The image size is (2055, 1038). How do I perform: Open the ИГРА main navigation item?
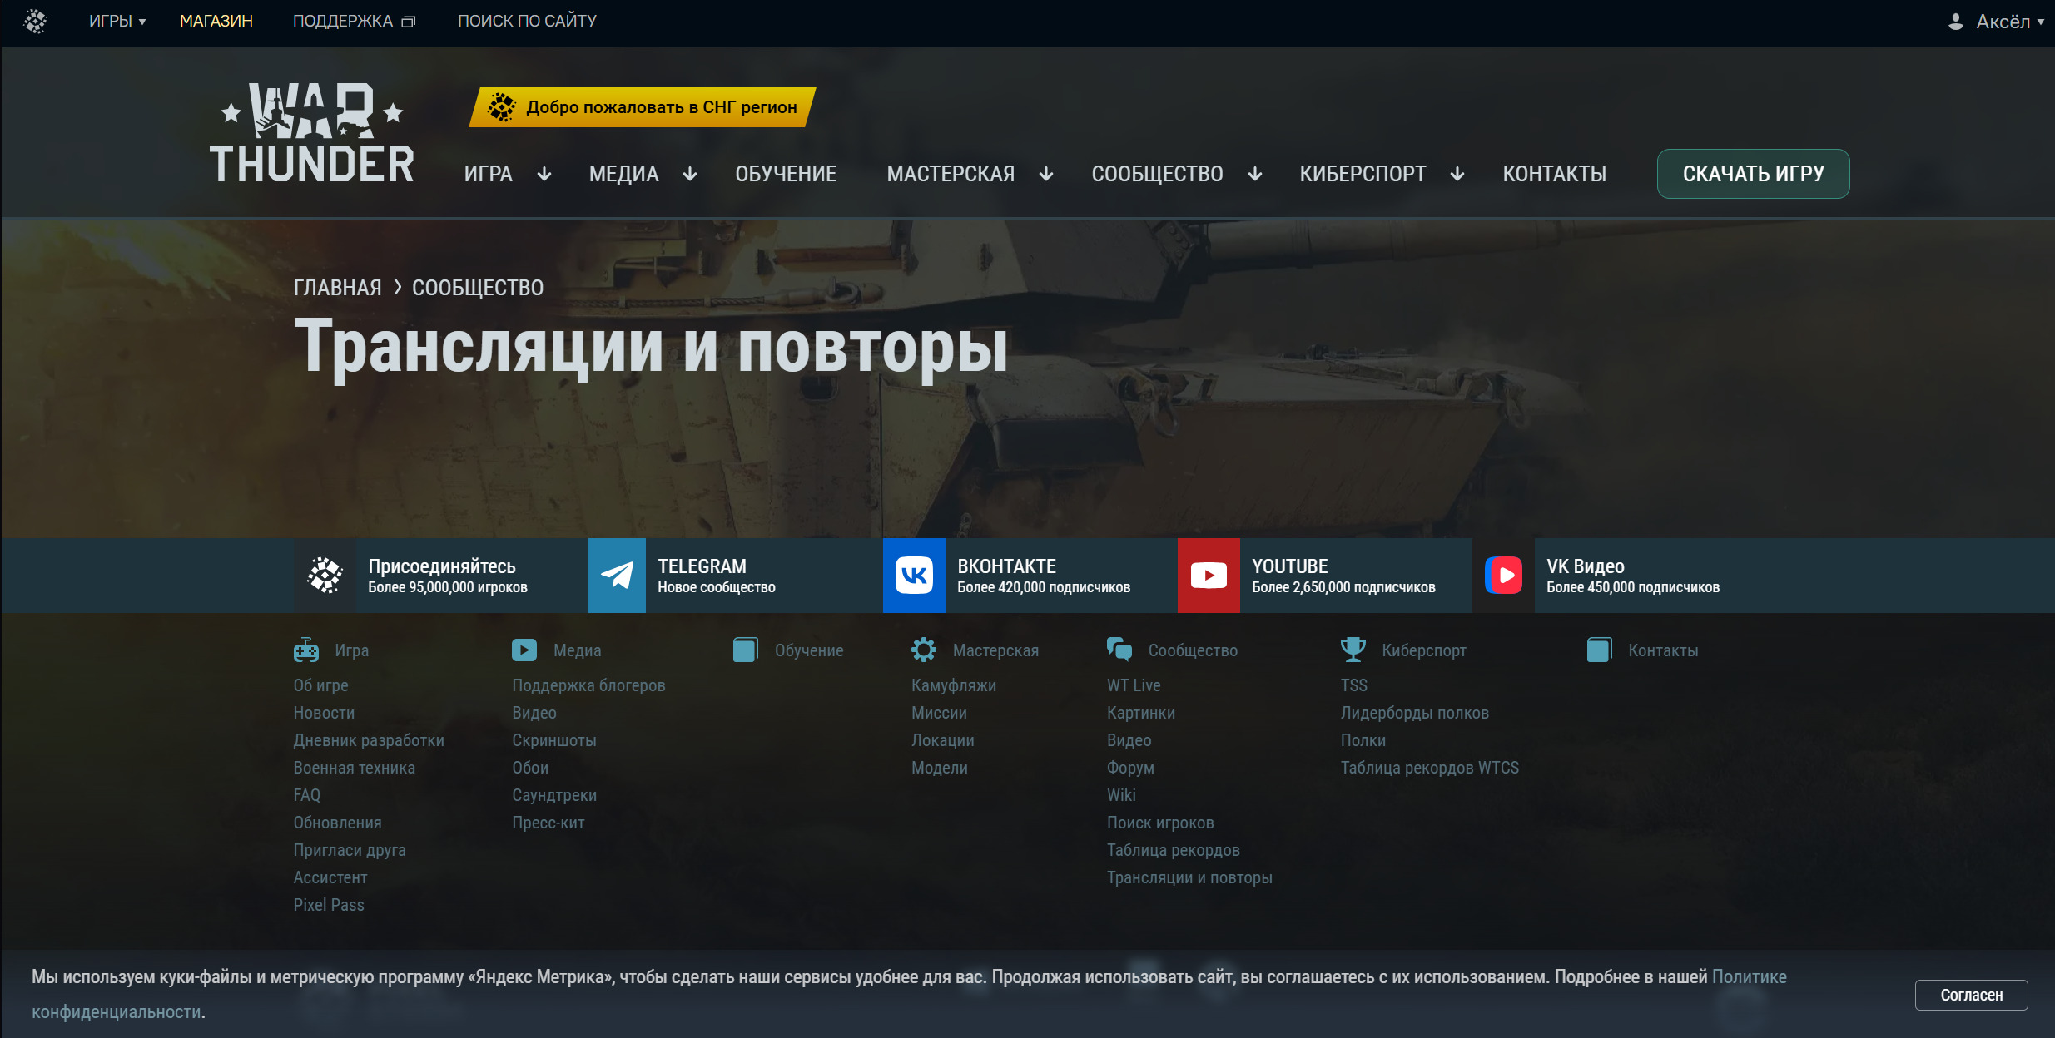[489, 174]
